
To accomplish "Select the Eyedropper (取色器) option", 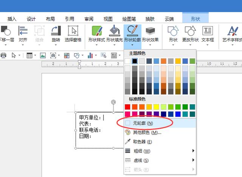I will coord(160,142).
